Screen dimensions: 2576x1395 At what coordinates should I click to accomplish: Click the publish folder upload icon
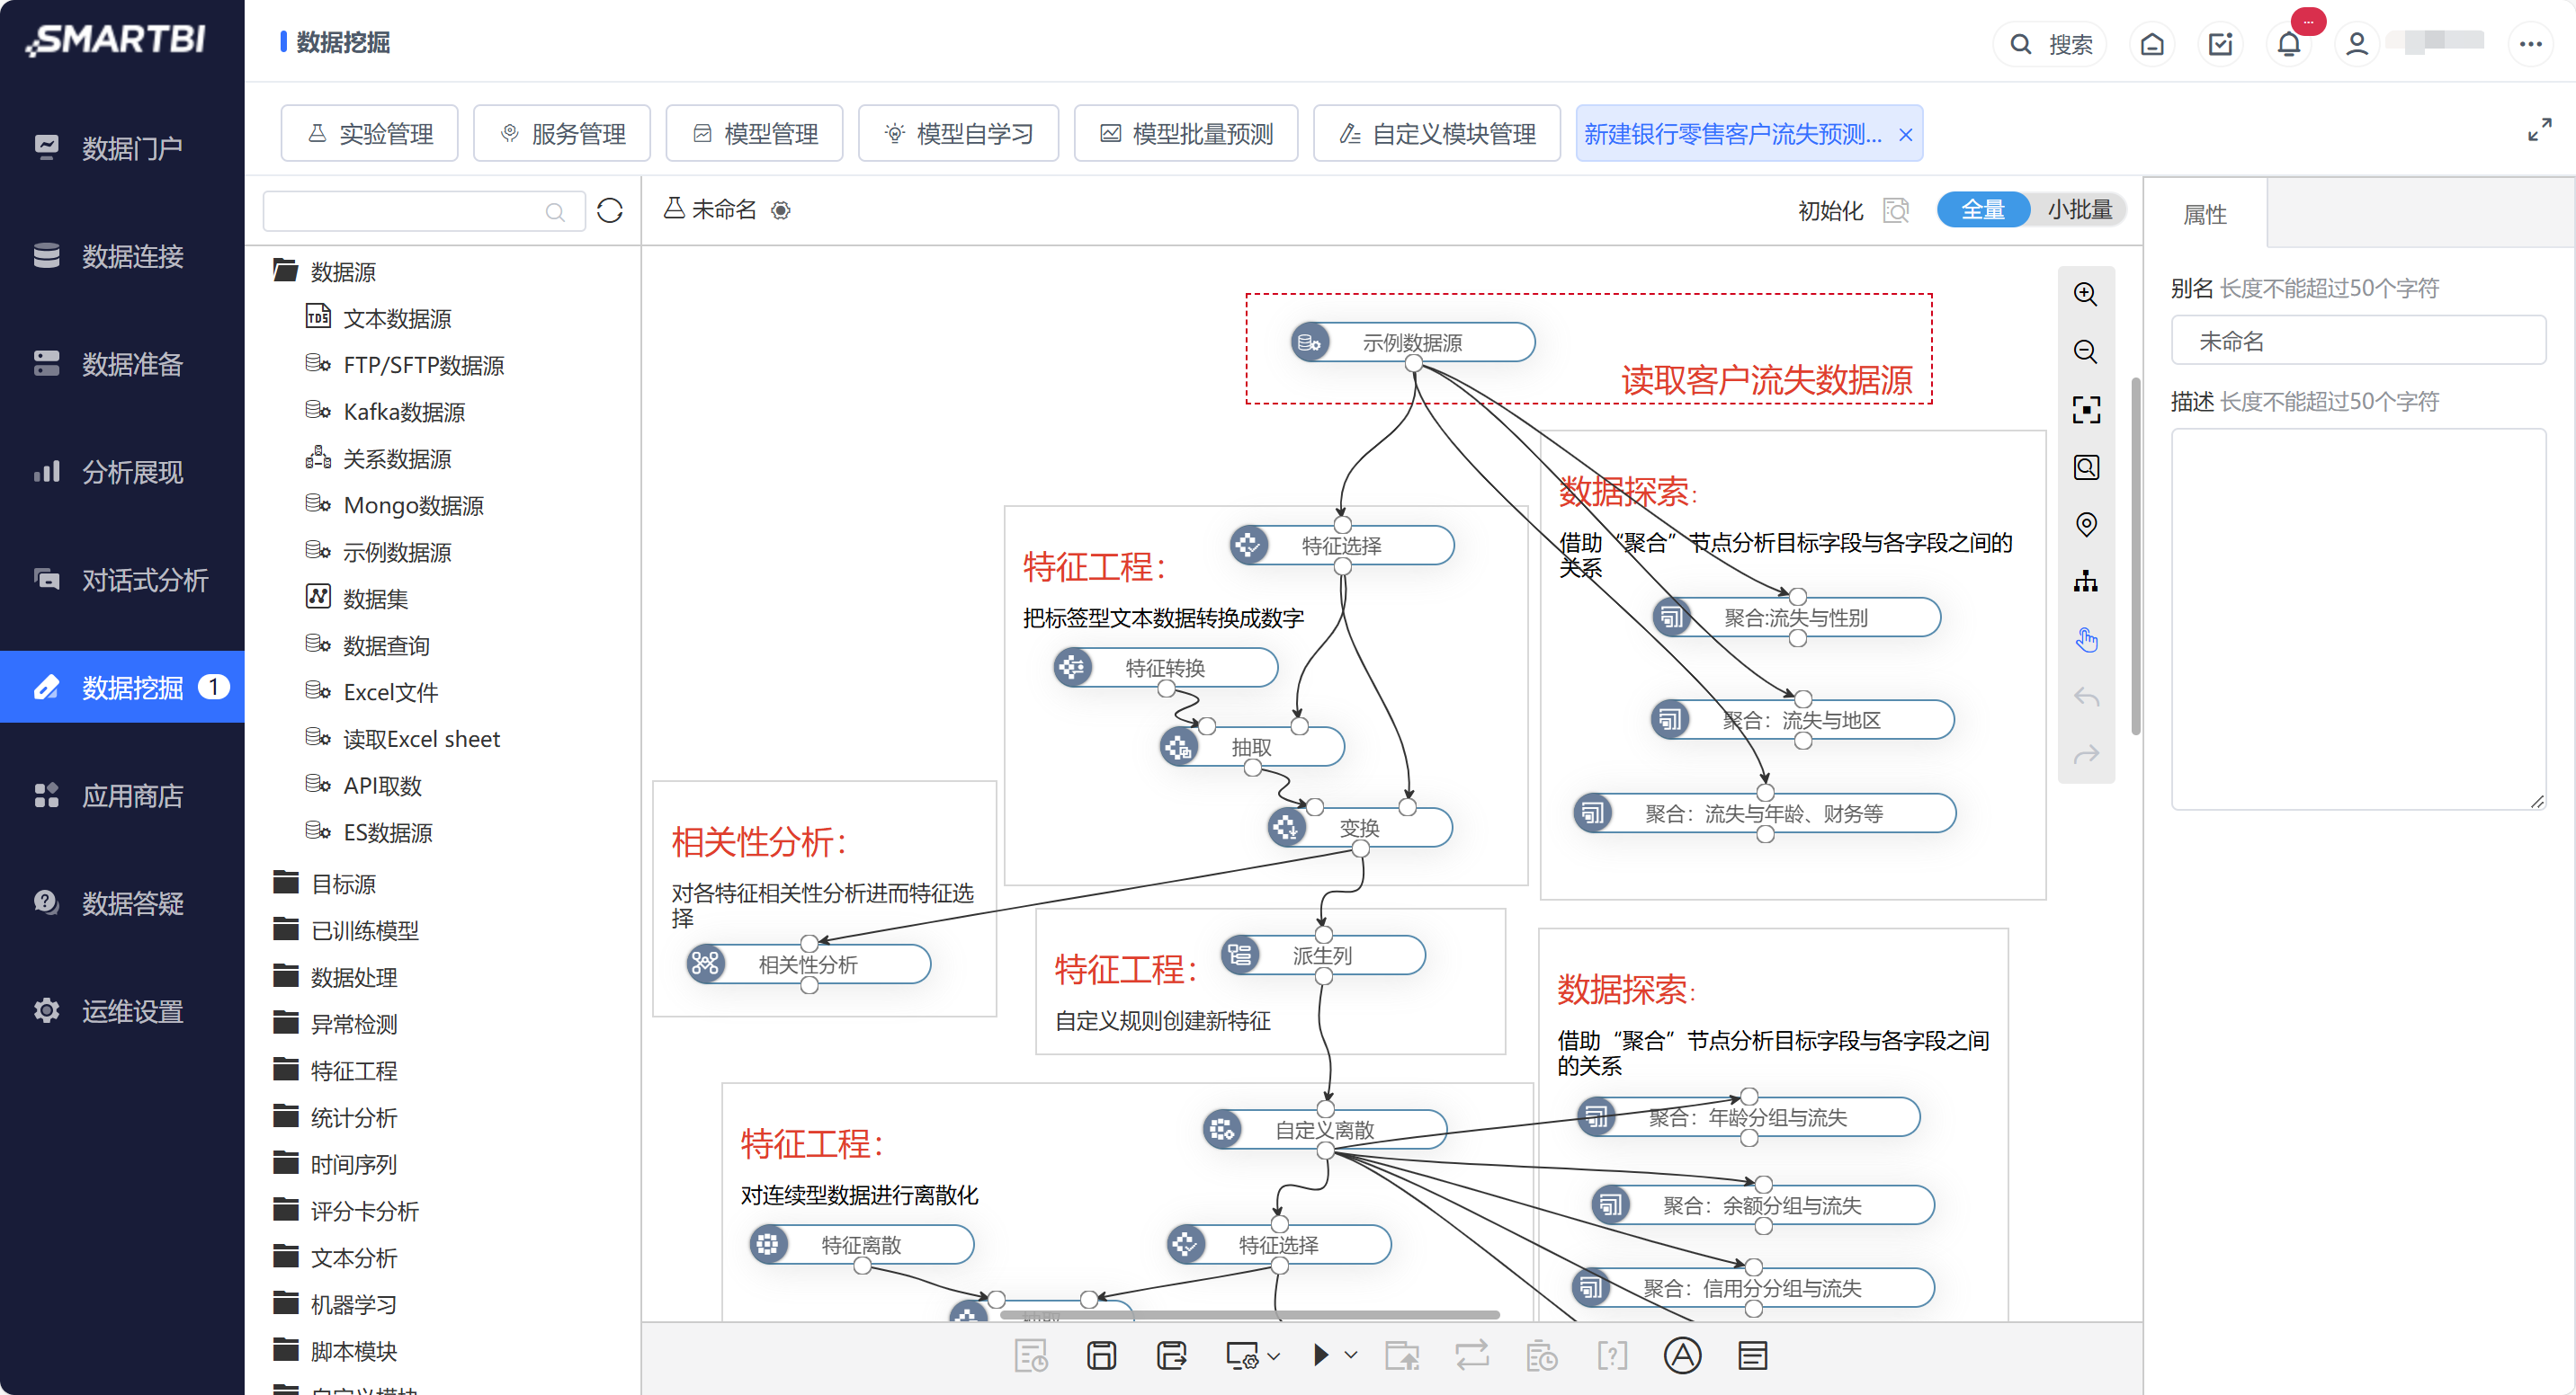1402,1356
